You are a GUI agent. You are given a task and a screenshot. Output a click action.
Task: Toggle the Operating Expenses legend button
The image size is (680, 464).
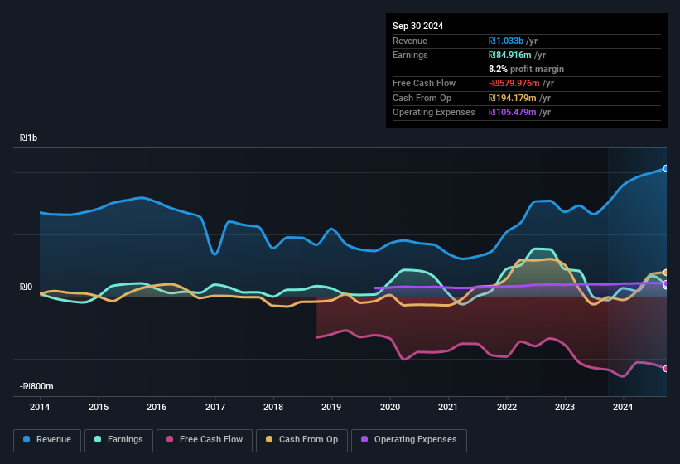[408, 440]
